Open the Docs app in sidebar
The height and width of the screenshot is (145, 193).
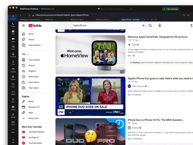(13, 100)
